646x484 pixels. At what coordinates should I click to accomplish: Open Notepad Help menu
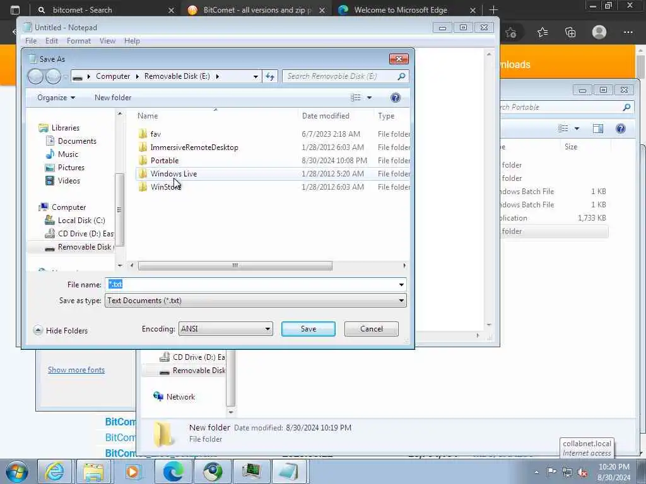[x=132, y=41]
